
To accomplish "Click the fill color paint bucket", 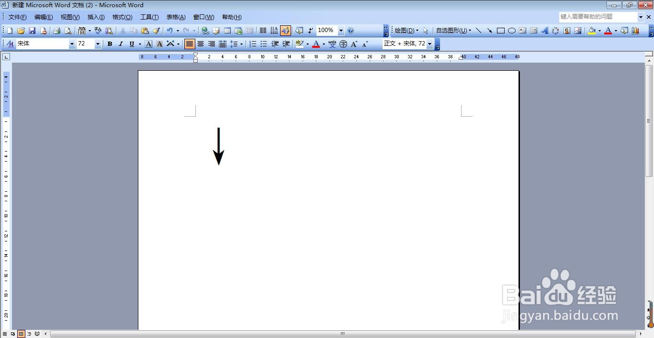I will [x=592, y=31].
